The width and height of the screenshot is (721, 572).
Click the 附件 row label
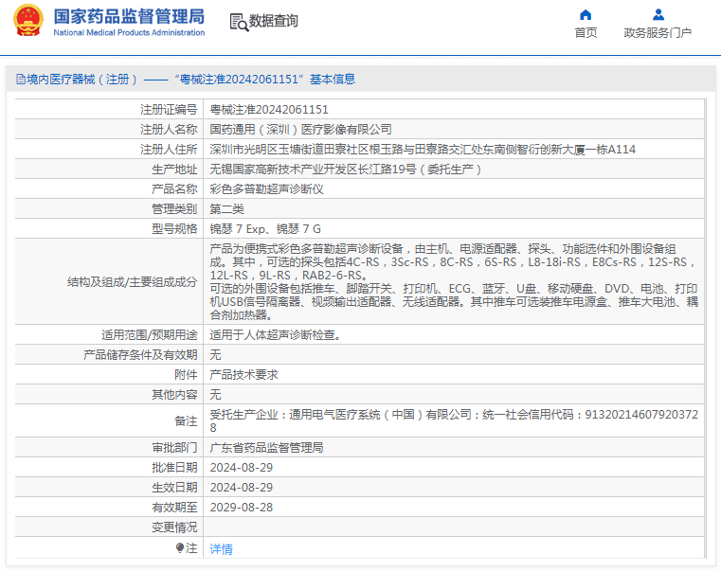point(186,374)
